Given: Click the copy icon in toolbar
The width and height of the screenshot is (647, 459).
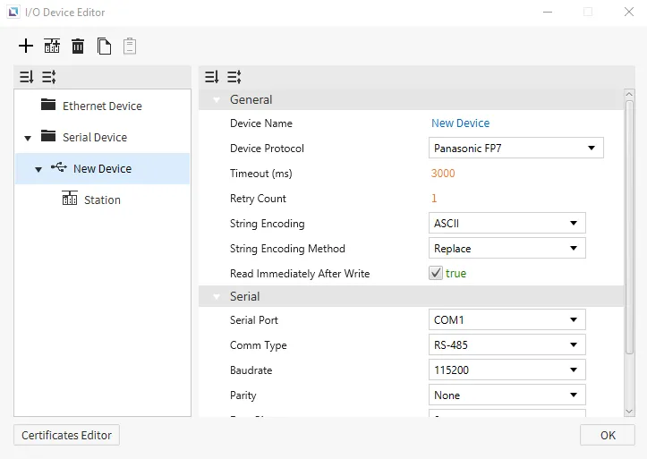Looking at the screenshot, I should pyautogui.click(x=104, y=46).
